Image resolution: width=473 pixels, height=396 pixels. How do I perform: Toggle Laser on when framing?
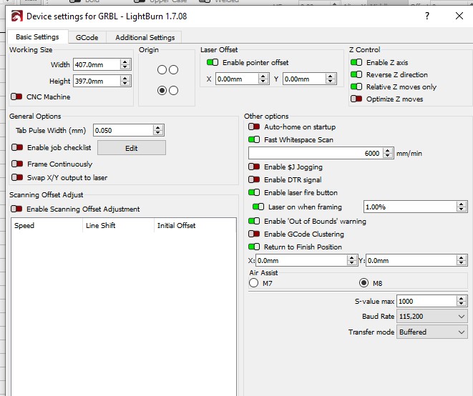pyautogui.click(x=258, y=207)
